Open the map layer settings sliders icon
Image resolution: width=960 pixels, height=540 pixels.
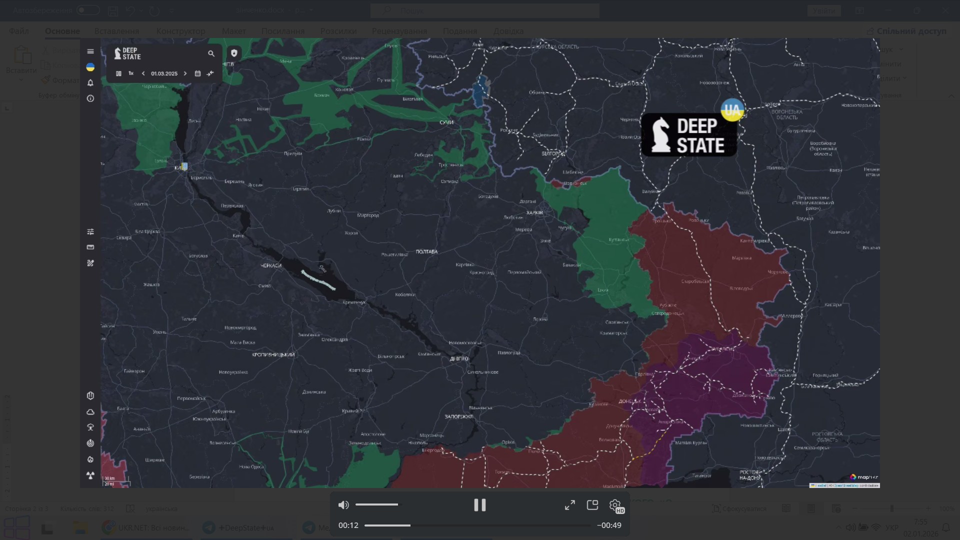pyautogui.click(x=90, y=231)
